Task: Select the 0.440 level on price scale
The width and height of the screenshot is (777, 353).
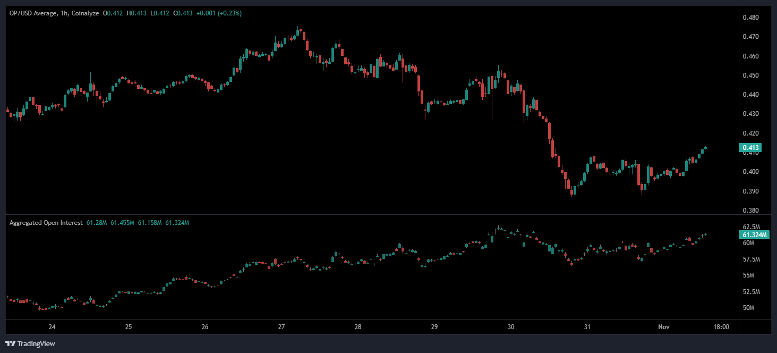Action: (x=749, y=95)
